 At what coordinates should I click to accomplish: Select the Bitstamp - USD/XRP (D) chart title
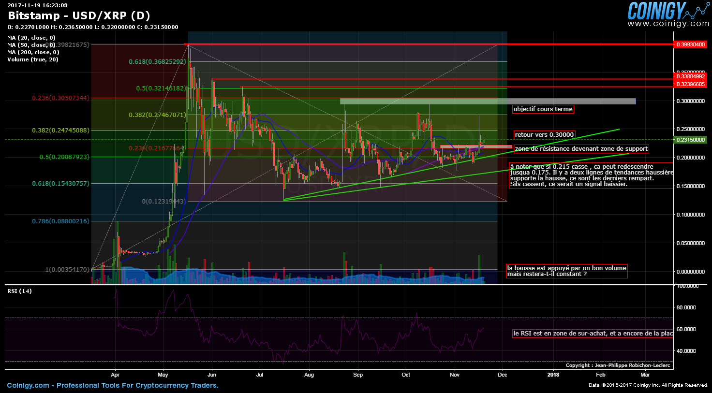click(x=79, y=16)
